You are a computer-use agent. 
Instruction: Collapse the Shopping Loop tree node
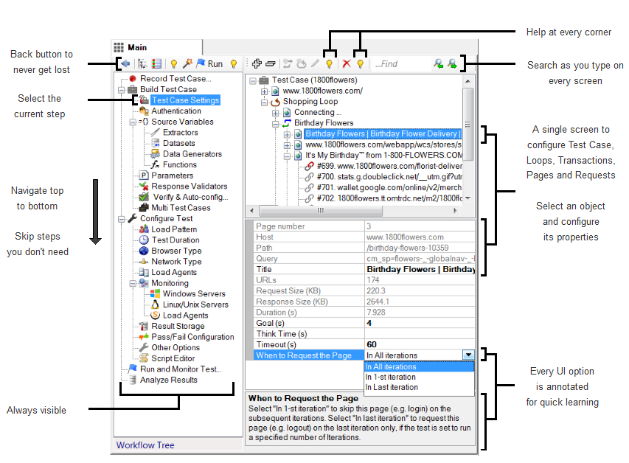click(263, 101)
